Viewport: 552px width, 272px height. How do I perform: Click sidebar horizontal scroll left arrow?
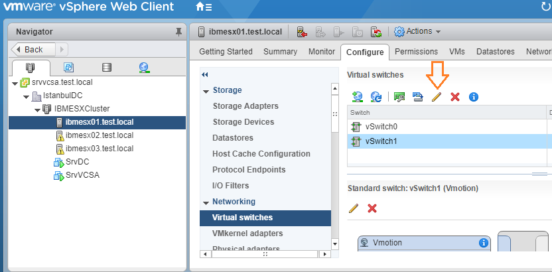click(x=204, y=253)
